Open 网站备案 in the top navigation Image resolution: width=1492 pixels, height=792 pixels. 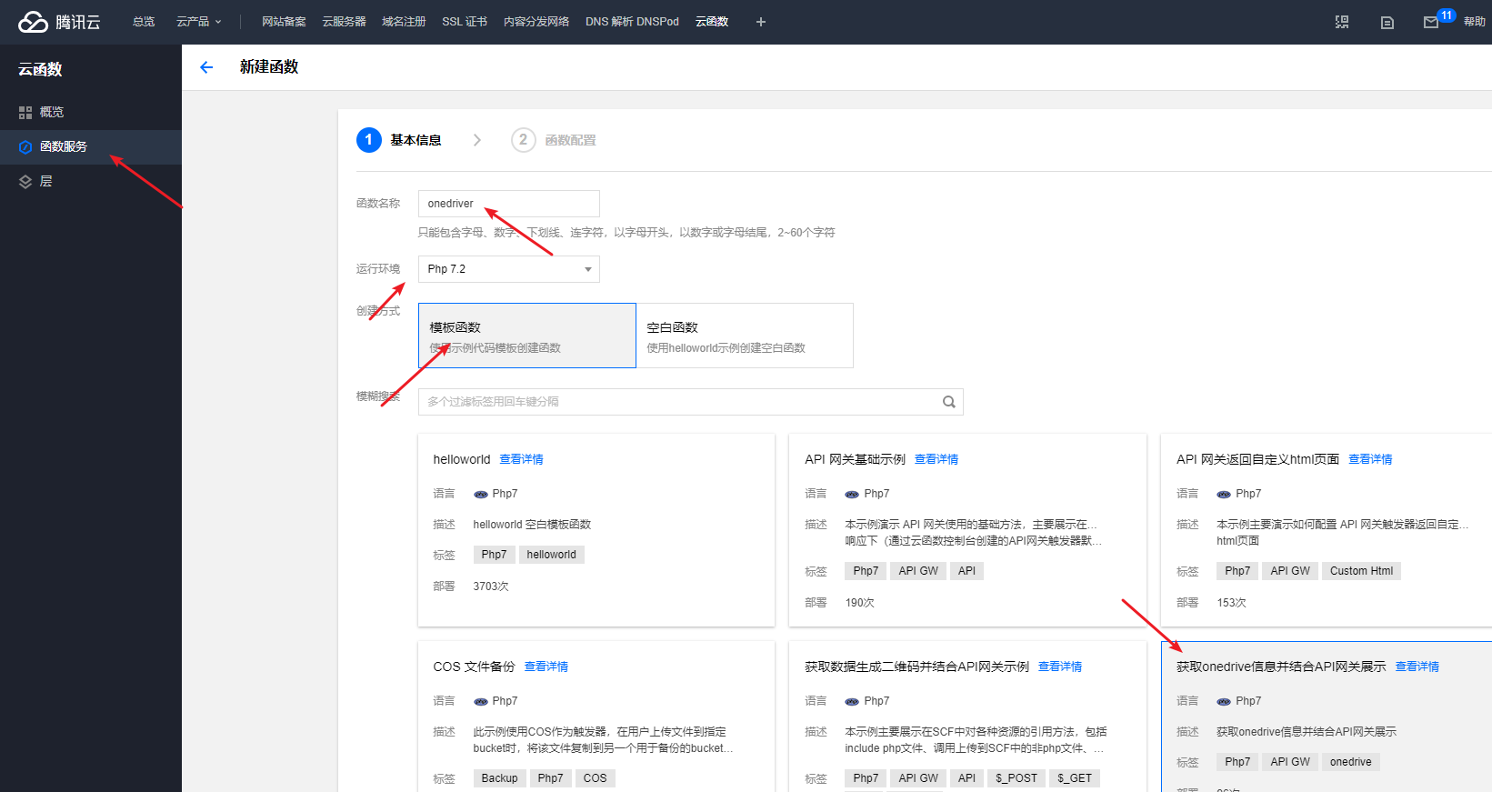pyautogui.click(x=284, y=22)
